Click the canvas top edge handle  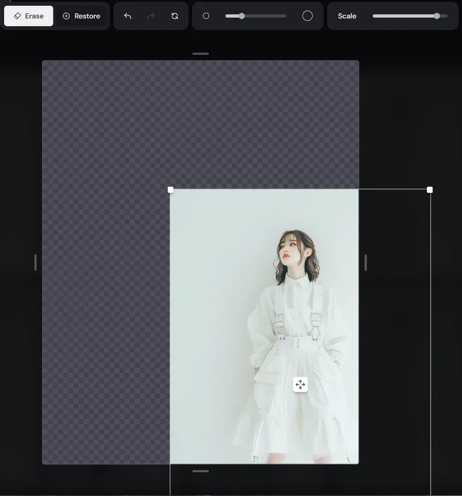tap(201, 54)
